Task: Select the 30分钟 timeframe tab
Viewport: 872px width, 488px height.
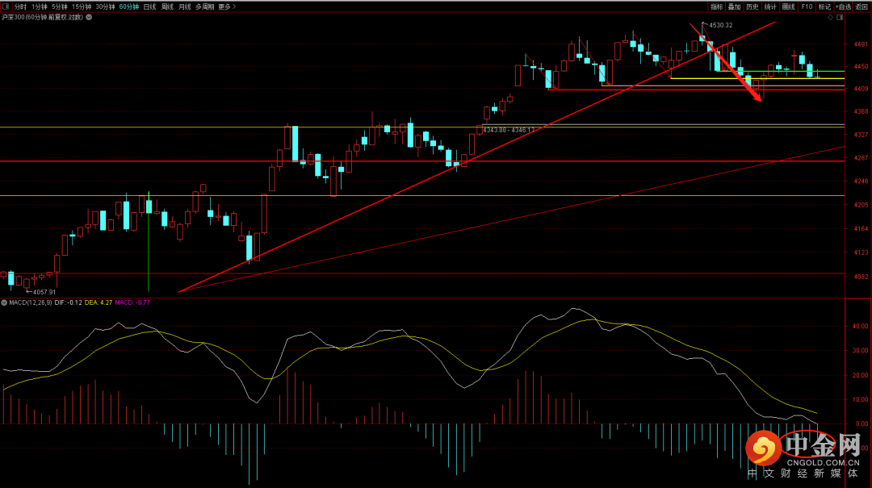Action: click(105, 6)
